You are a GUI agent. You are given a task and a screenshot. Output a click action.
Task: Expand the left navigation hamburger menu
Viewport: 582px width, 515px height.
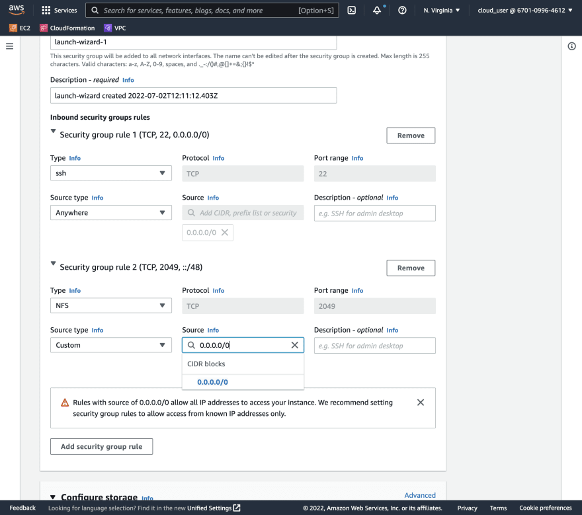tap(10, 46)
